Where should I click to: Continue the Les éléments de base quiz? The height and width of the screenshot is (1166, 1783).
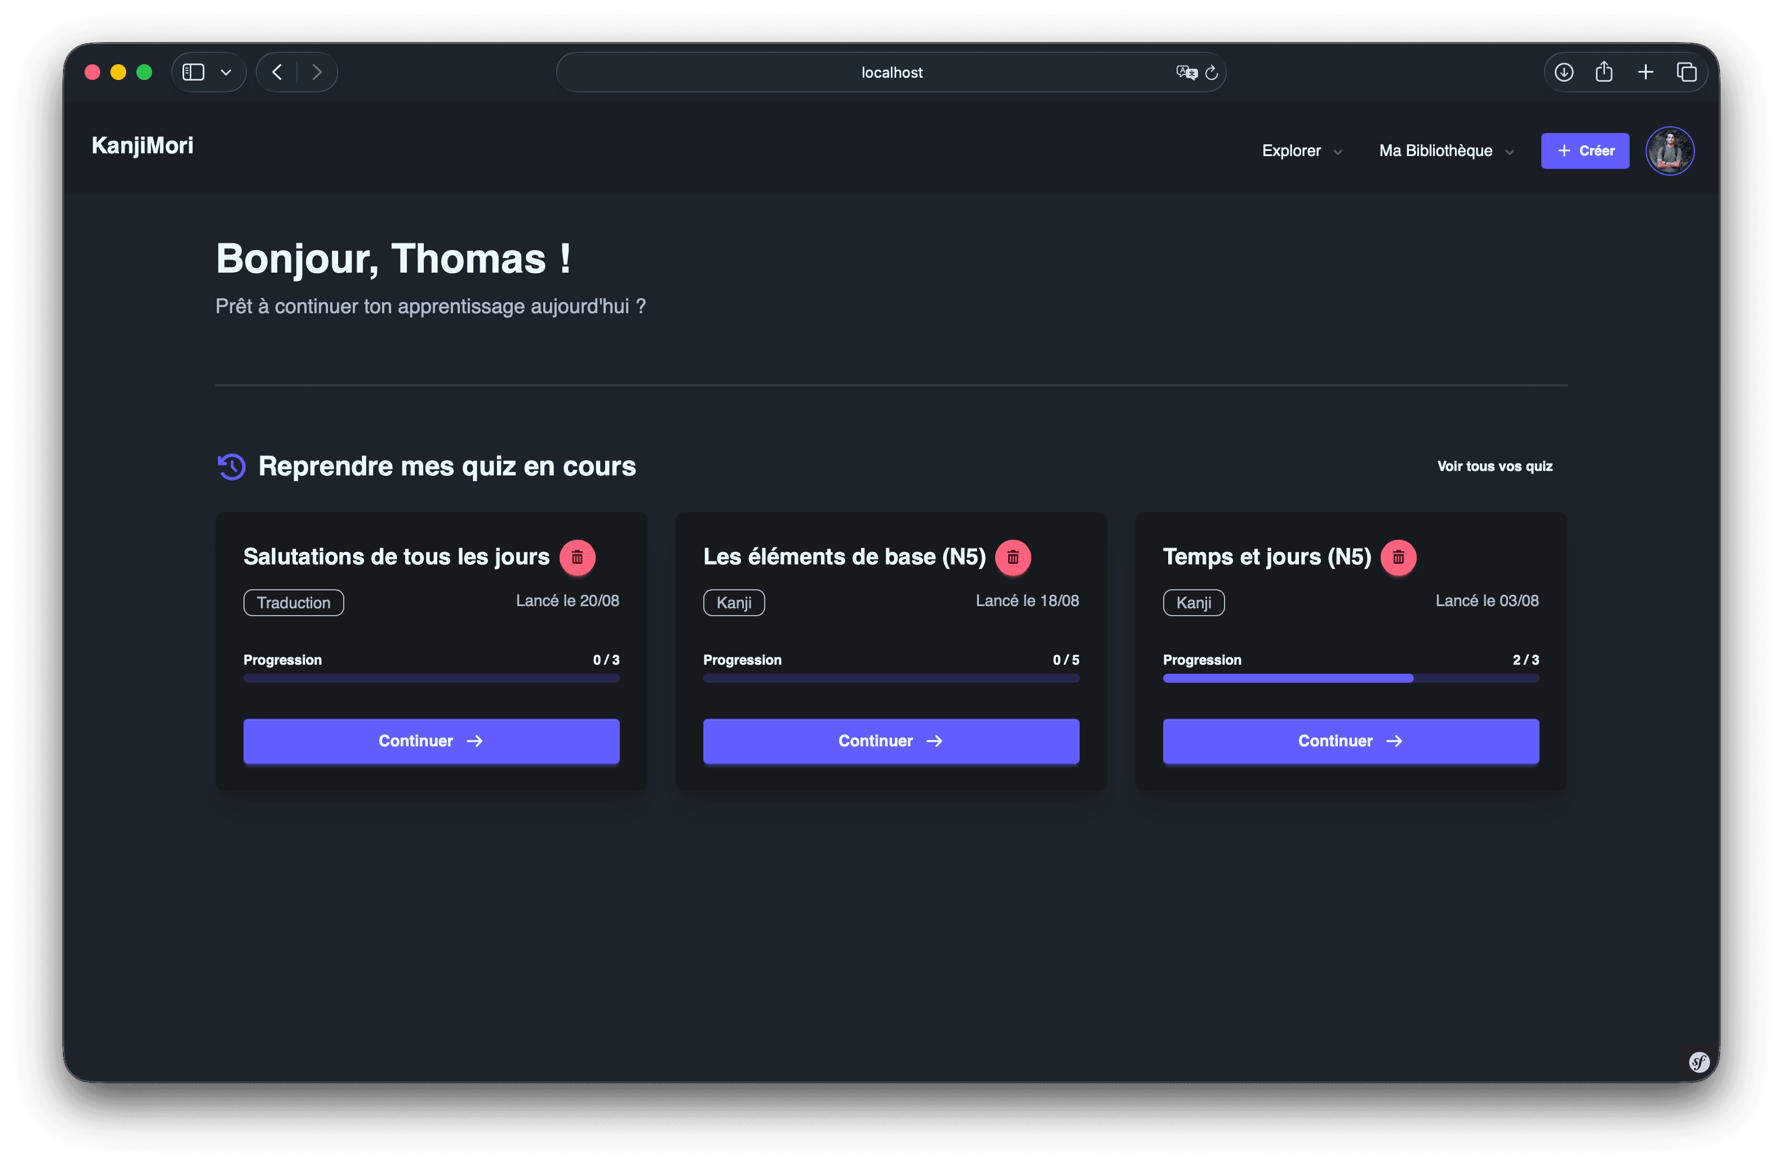(x=891, y=741)
